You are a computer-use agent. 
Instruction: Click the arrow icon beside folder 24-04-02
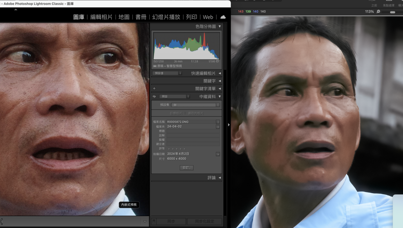[x=218, y=127]
